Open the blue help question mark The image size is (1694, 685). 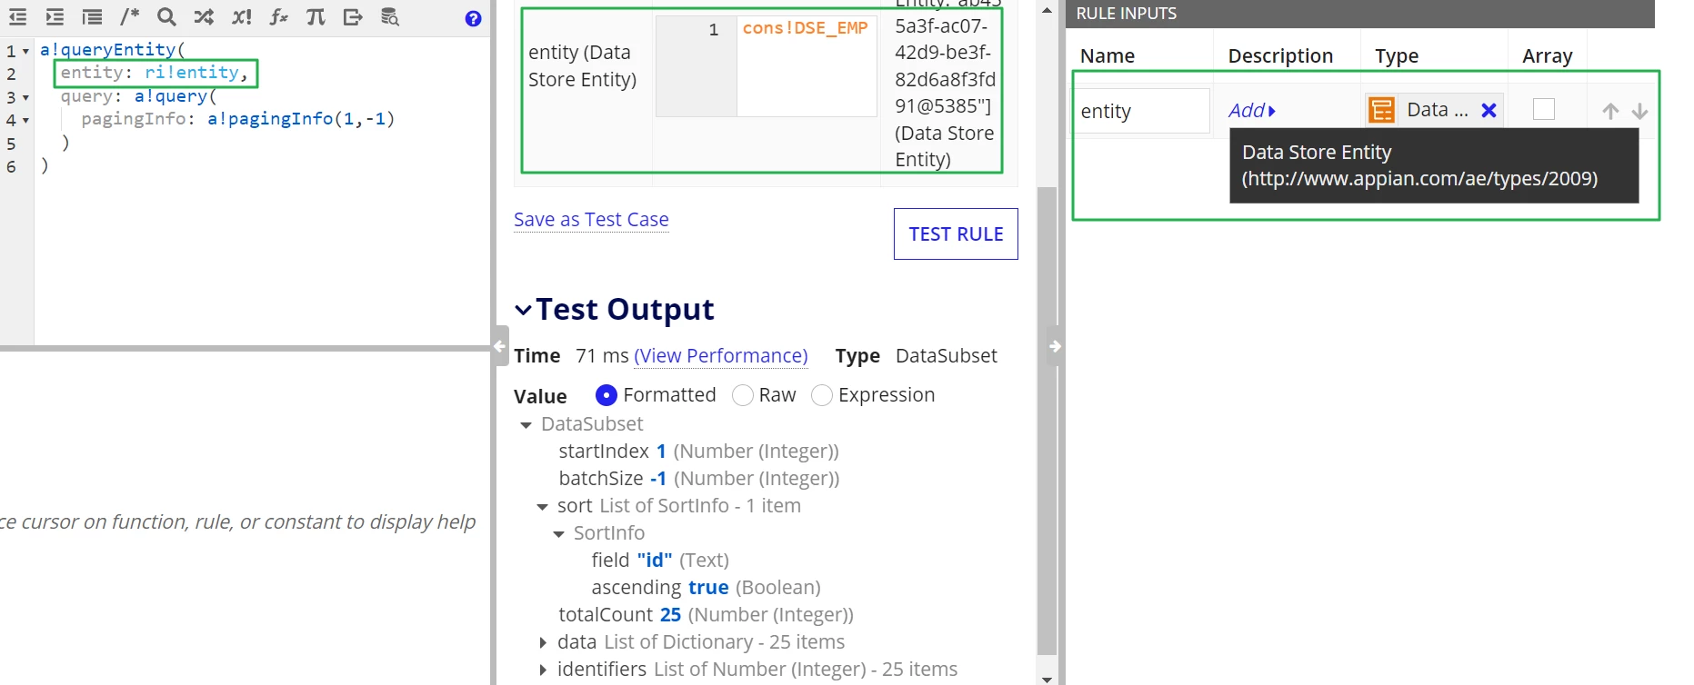pos(473,18)
